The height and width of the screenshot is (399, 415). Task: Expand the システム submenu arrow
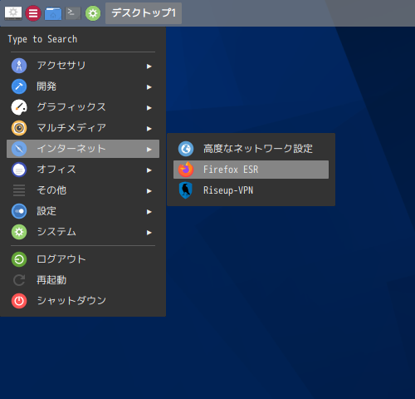149,233
